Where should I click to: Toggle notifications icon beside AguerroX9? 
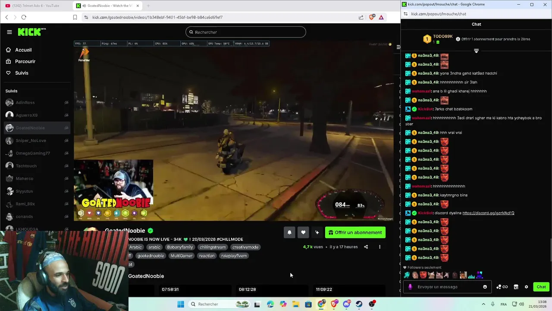tap(66, 115)
